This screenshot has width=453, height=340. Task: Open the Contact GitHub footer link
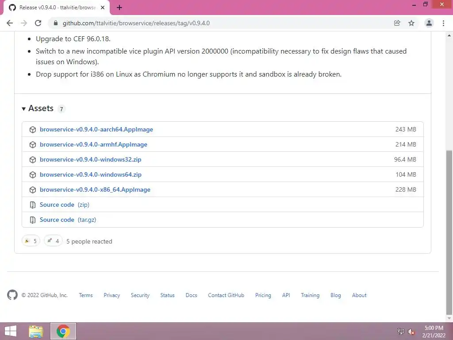pos(226,295)
